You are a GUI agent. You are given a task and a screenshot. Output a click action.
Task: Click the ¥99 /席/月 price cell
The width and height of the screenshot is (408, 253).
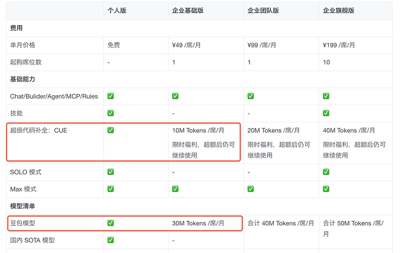(262, 45)
